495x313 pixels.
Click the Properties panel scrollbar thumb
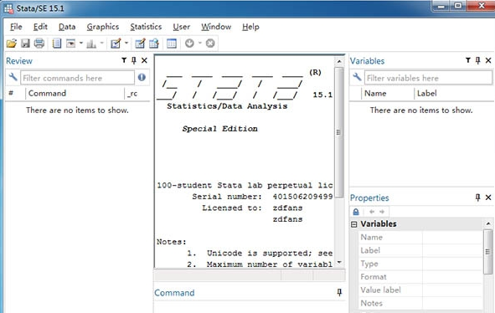tap(488, 251)
